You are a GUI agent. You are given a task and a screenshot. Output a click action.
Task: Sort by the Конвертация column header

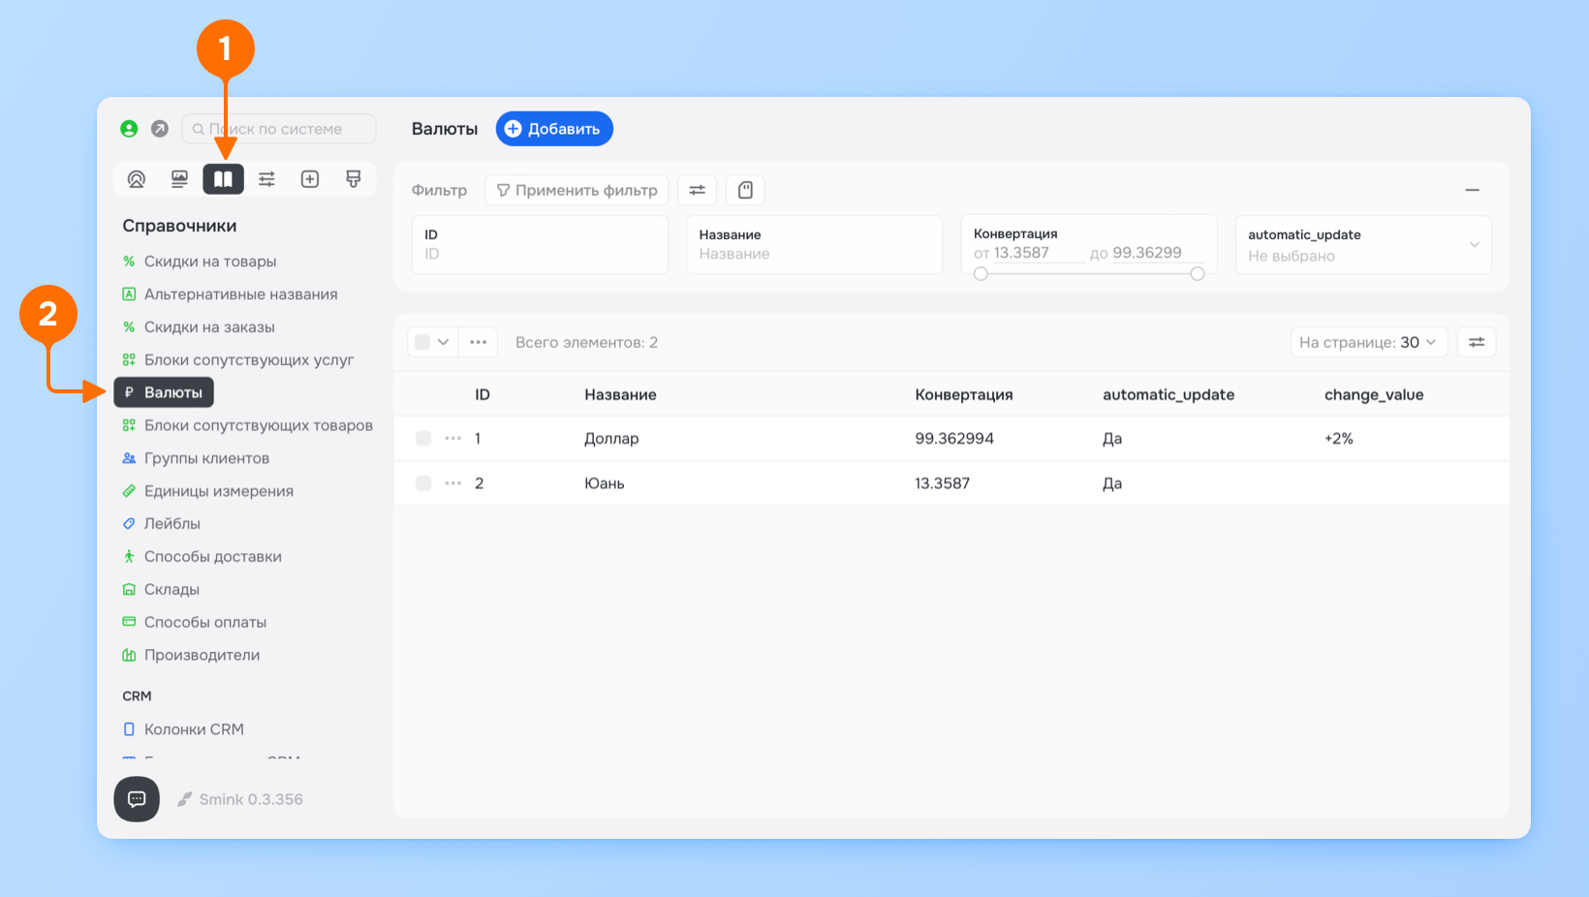[964, 394]
